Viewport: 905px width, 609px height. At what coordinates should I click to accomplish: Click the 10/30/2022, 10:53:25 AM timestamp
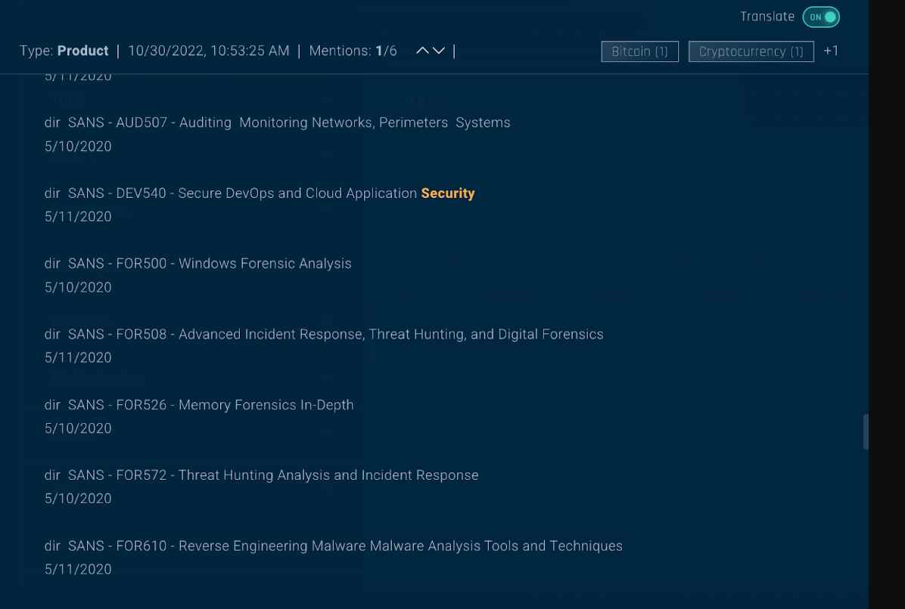209,51
